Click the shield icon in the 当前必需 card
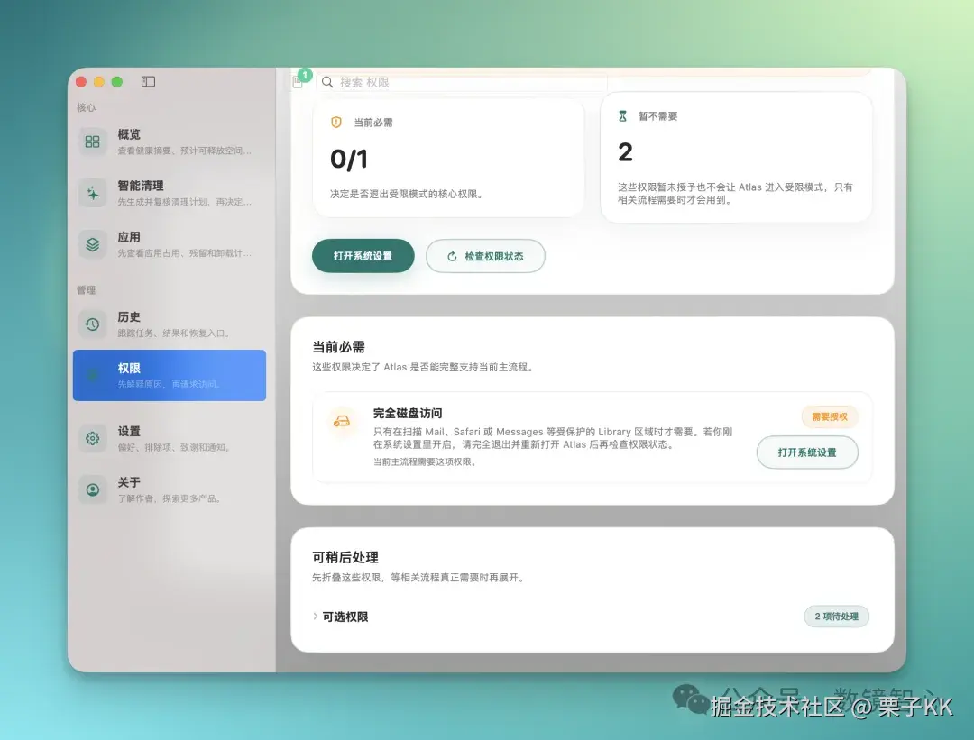This screenshot has width=974, height=740. [335, 122]
